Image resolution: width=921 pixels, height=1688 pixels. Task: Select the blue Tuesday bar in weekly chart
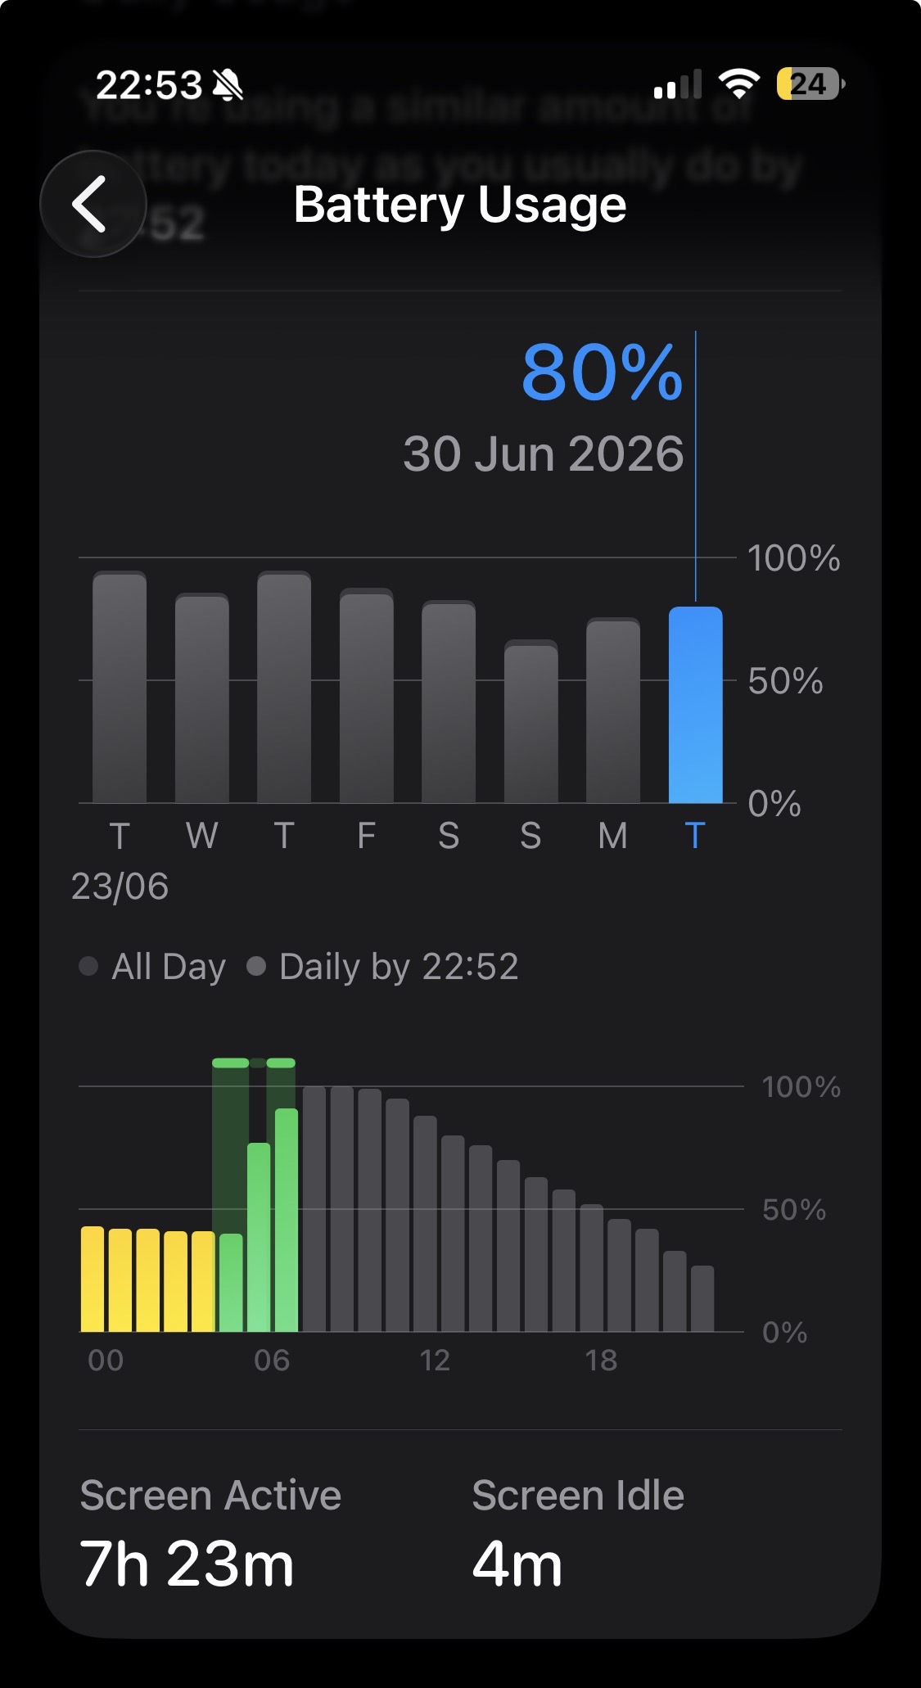[695, 705]
